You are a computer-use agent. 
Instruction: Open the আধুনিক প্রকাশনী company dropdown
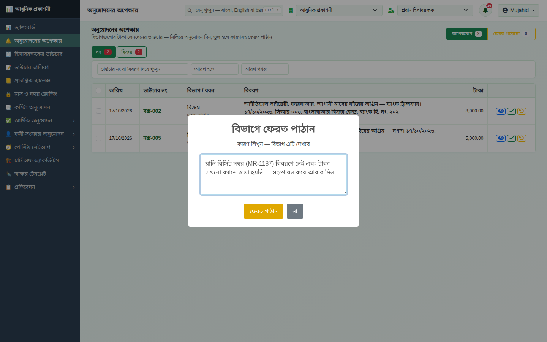(x=339, y=10)
